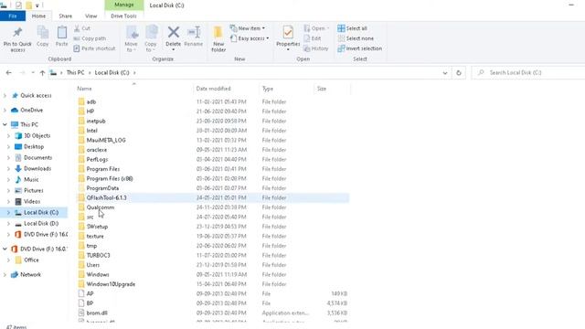This screenshot has height=329, width=585.
Task: Open the address bar history dropdown
Action: 445,73
